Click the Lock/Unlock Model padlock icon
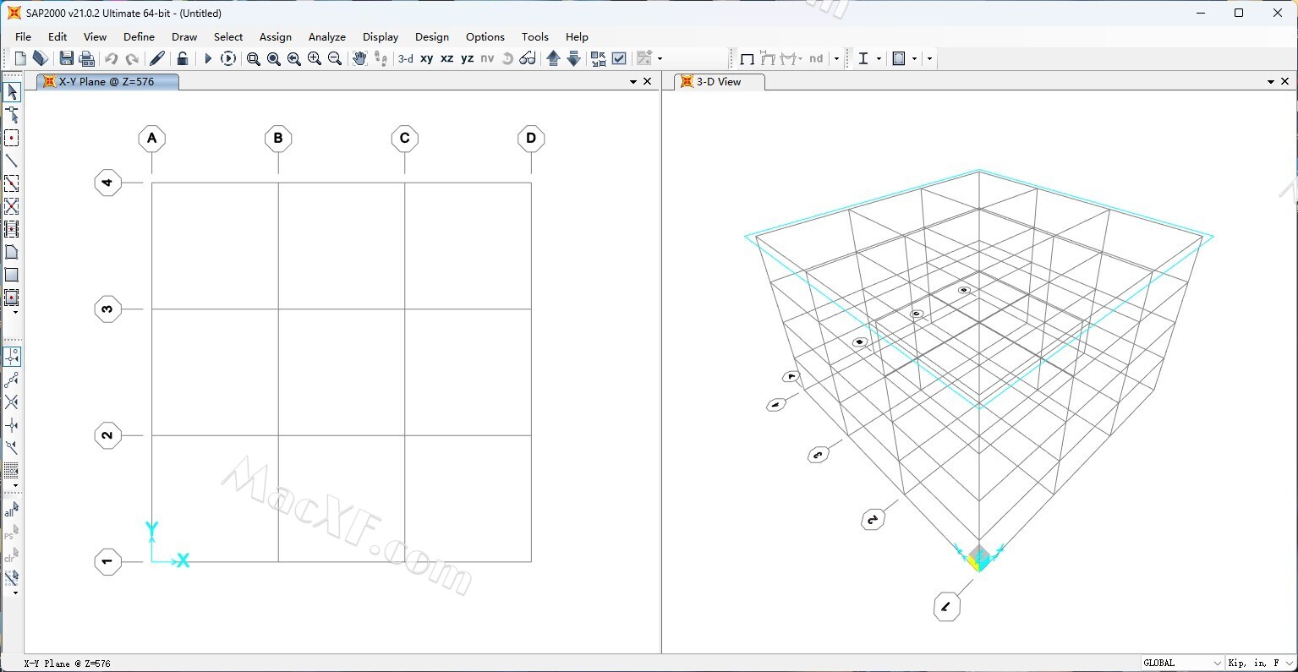The height and width of the screenshot is (672, 1298). coord(182,58)
